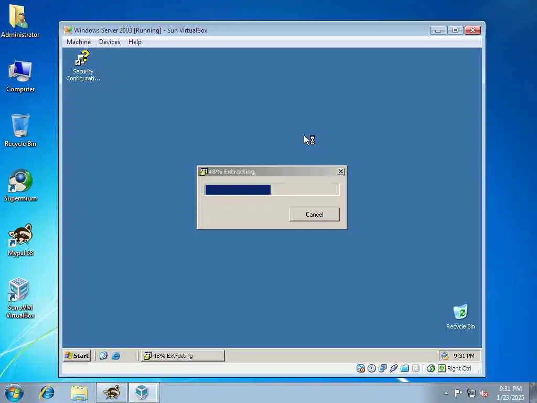The height and width of the screenshot is (403, 537).
Task: Click the CD/DVD drive status icon
Action: pyautogui.click(x=372, y=368)
